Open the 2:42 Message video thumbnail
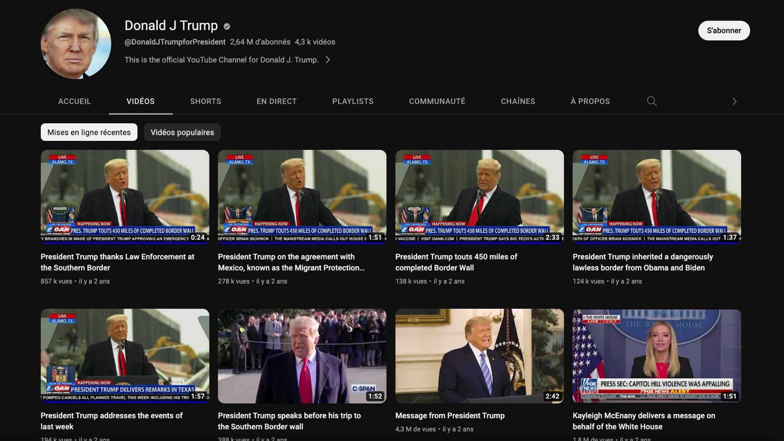 click(x=479, y=356)
